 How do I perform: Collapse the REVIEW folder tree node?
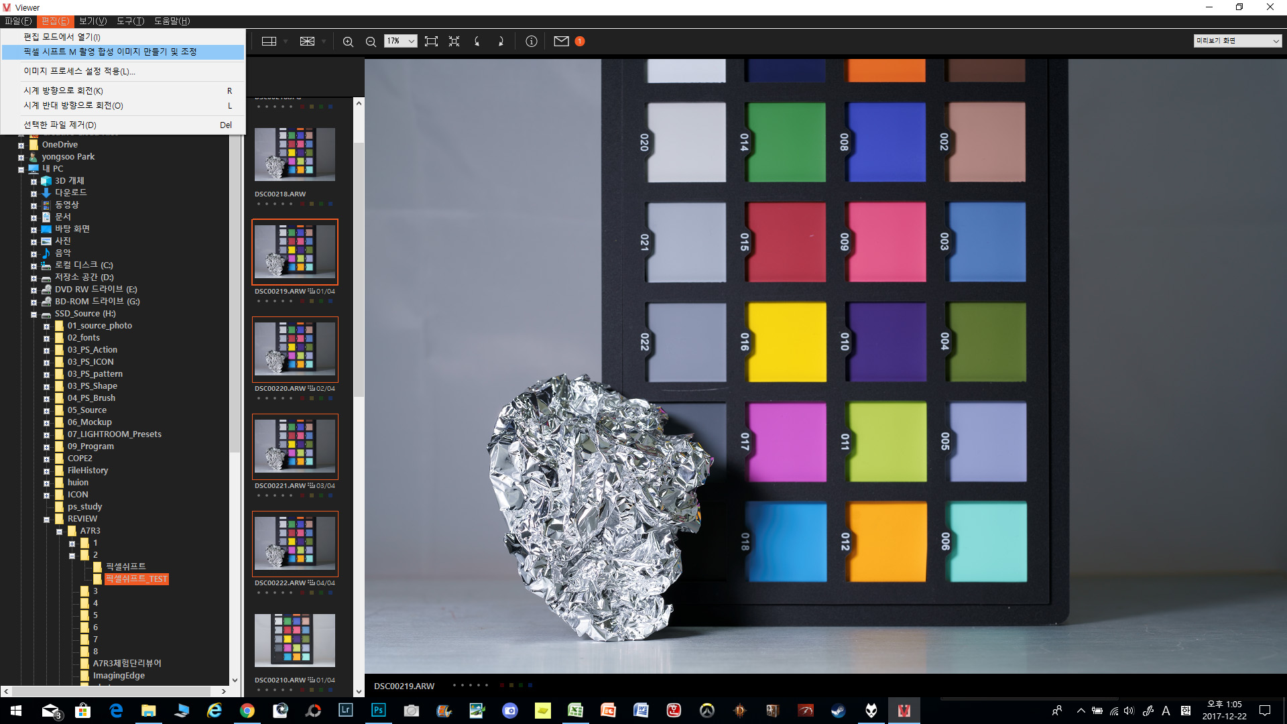pyautogui.click(x=46, y=520)
